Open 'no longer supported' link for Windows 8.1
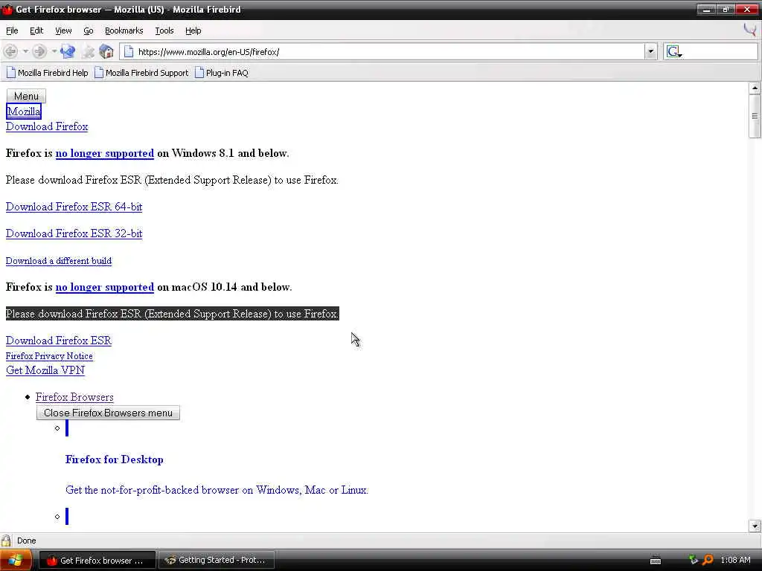This screenshot has width=762, height=571. [104, 153]
